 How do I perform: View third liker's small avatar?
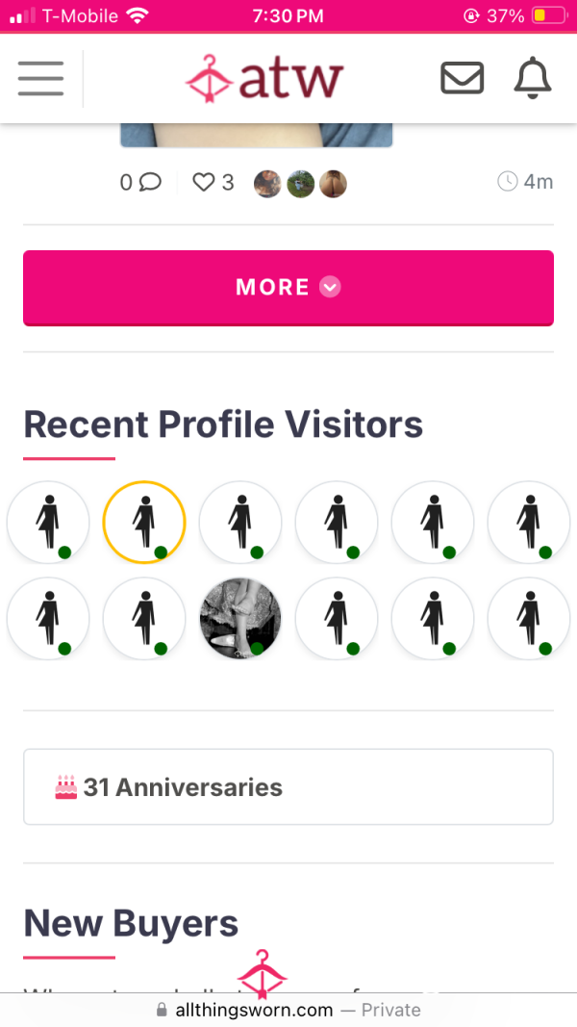(333, 184)
